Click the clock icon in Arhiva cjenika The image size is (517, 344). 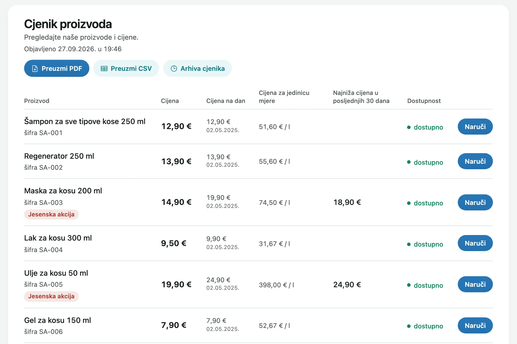pyautogui.click(x=174, y=69)
